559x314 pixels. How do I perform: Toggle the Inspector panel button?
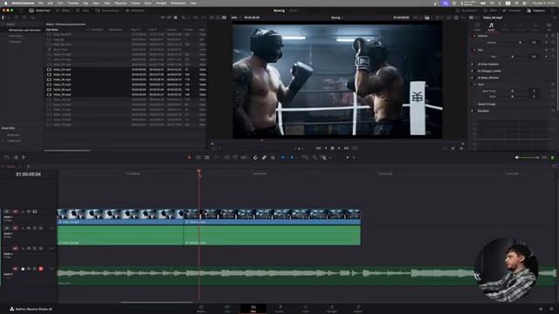[535, 10]
